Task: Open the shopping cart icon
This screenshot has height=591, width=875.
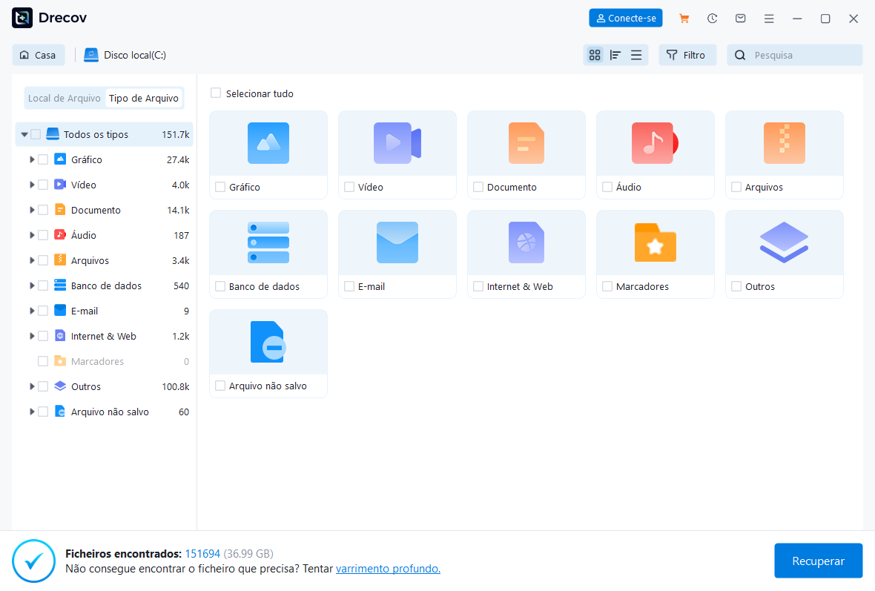Action: point(684,19)
